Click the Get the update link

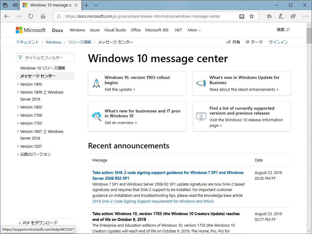[x=119, y=89]
